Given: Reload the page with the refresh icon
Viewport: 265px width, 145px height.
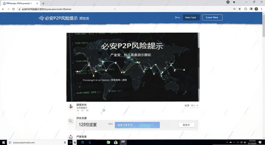Looking at the screenshot, I should 13,9.
